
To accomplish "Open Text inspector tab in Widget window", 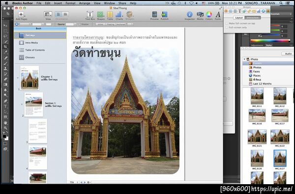I will tap(240, 11).
